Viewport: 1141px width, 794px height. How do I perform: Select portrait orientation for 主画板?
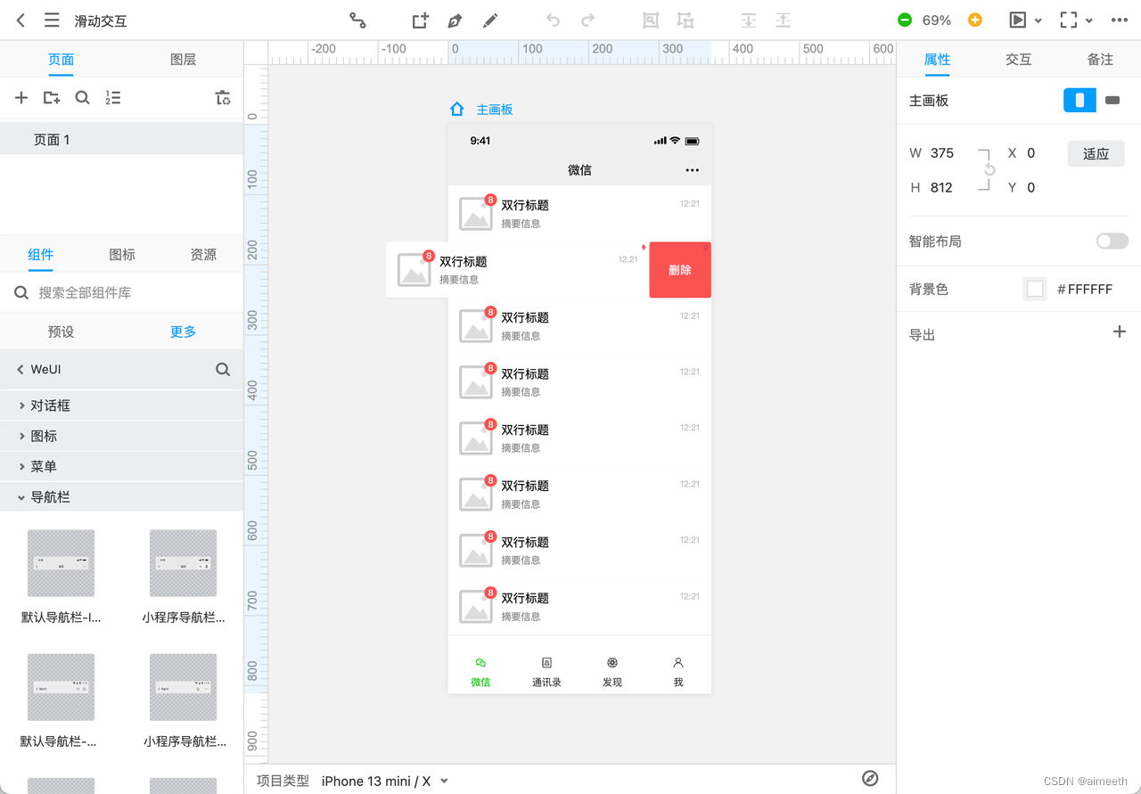point(1079,101)
